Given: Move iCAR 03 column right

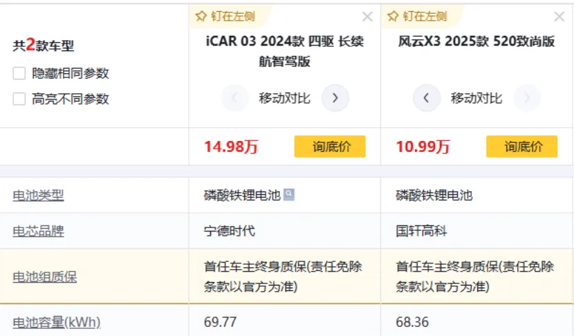Looking at the screenshot, I should [335, 98].
